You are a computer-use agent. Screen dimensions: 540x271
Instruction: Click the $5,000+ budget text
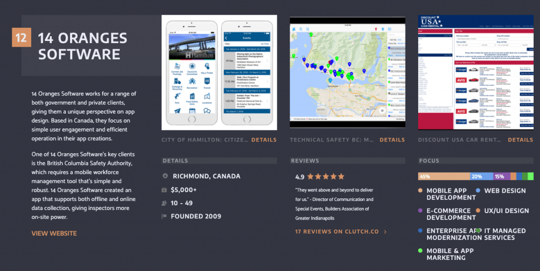click(184, 190)
